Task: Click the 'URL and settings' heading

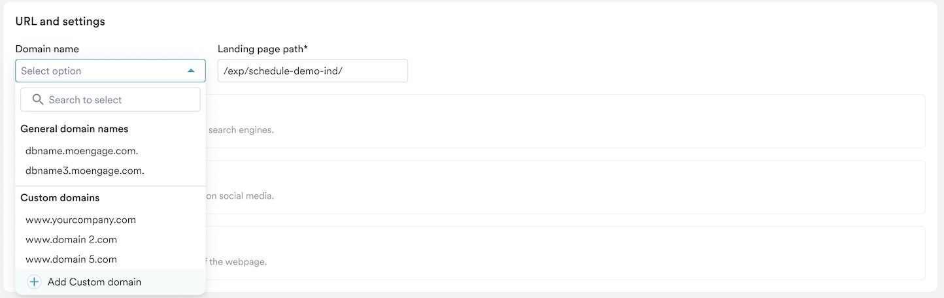Action: [x=60, y=22]
